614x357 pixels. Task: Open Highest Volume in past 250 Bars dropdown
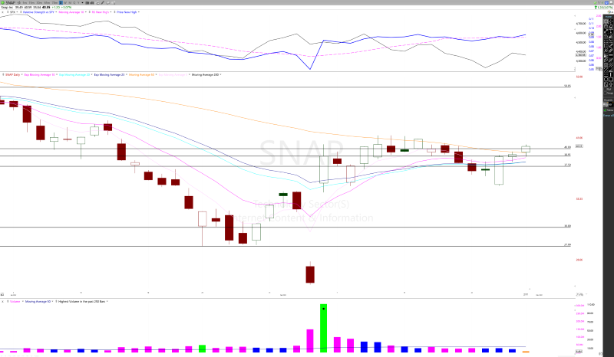point(107,302)
